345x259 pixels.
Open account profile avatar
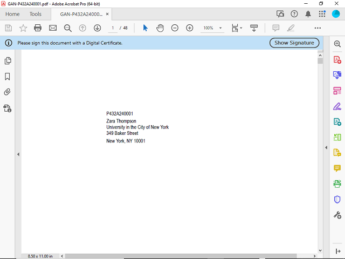click(336, 14)
